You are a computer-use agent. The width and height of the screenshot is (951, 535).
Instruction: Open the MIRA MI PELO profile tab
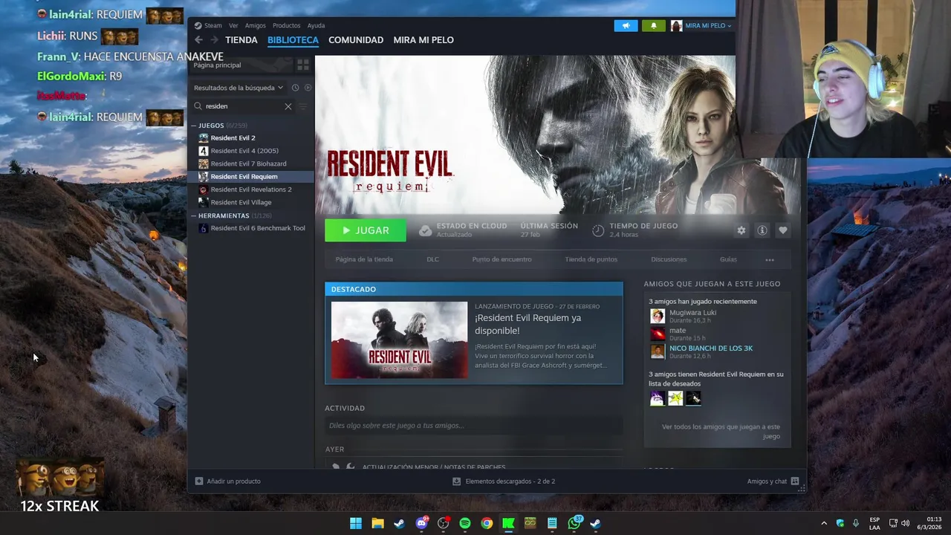pyautogui.click(x=423, y=40)
